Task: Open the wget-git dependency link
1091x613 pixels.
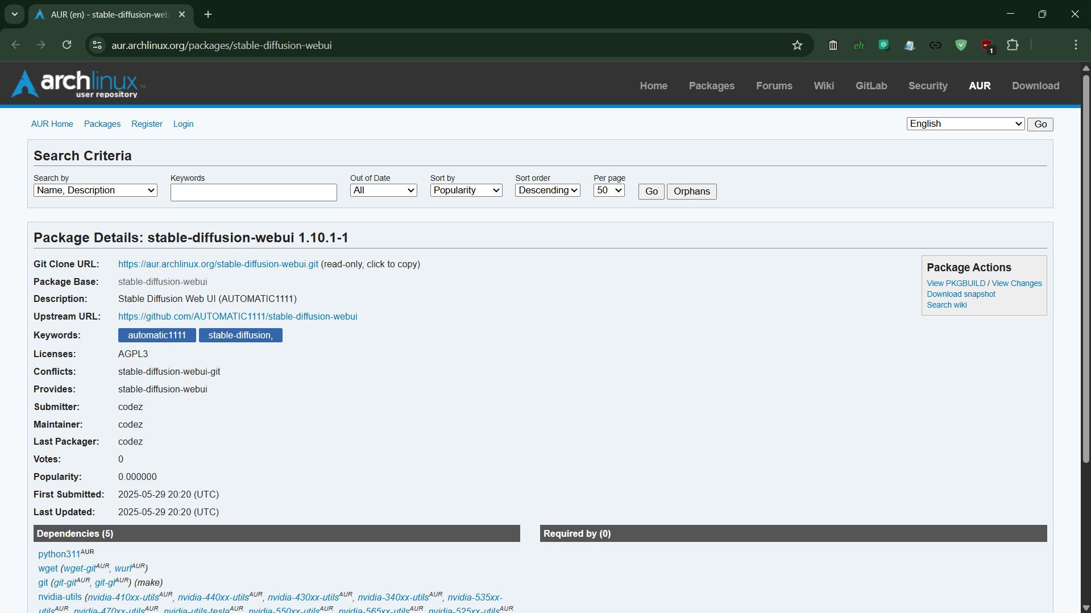Action: tap(80, 568)
